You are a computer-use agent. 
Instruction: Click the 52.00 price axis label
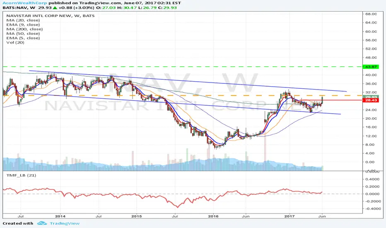[x=371, y=49]
